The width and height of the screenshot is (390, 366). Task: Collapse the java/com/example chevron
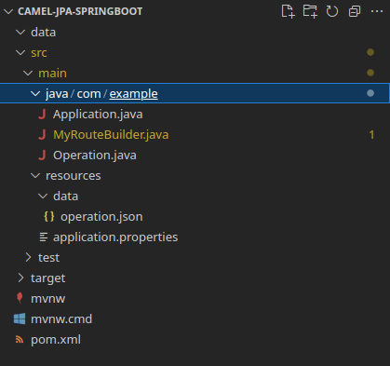tap(35, 93)
